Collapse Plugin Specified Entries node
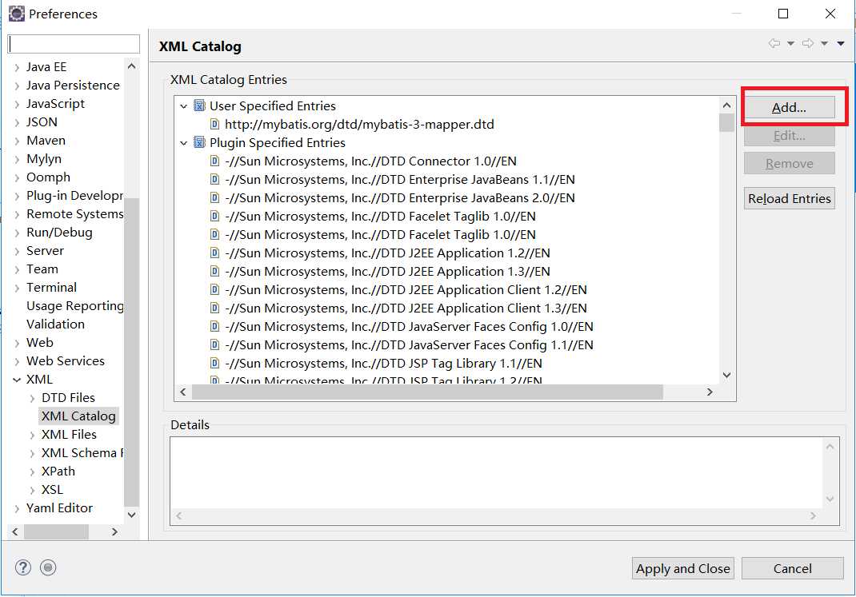Screen dimensions: 856x597 (x=184, y=143)
